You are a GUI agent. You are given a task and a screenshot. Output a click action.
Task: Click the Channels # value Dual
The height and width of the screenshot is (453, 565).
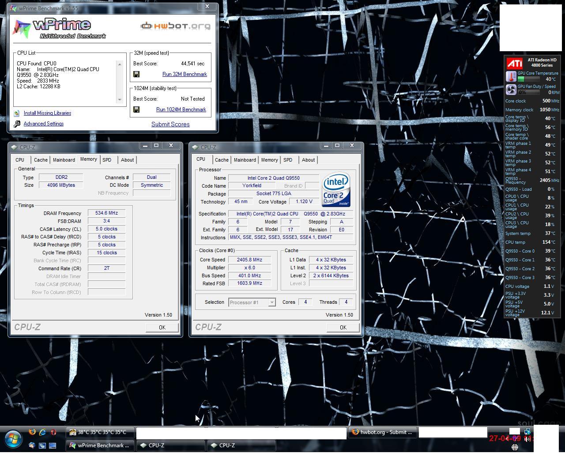pyautogui.click(x=151, y=177)
